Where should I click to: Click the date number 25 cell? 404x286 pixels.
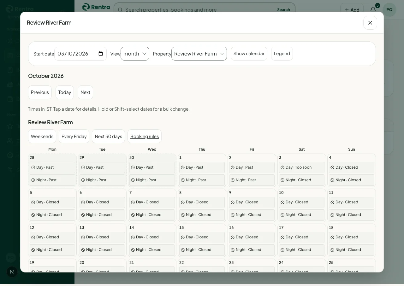tap(331, 262)
